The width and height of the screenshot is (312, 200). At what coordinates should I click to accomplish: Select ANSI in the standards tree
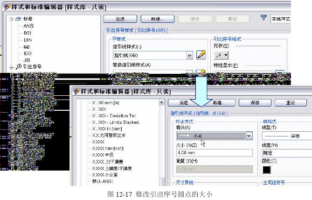pyautogui.click(x=28, y=26)
